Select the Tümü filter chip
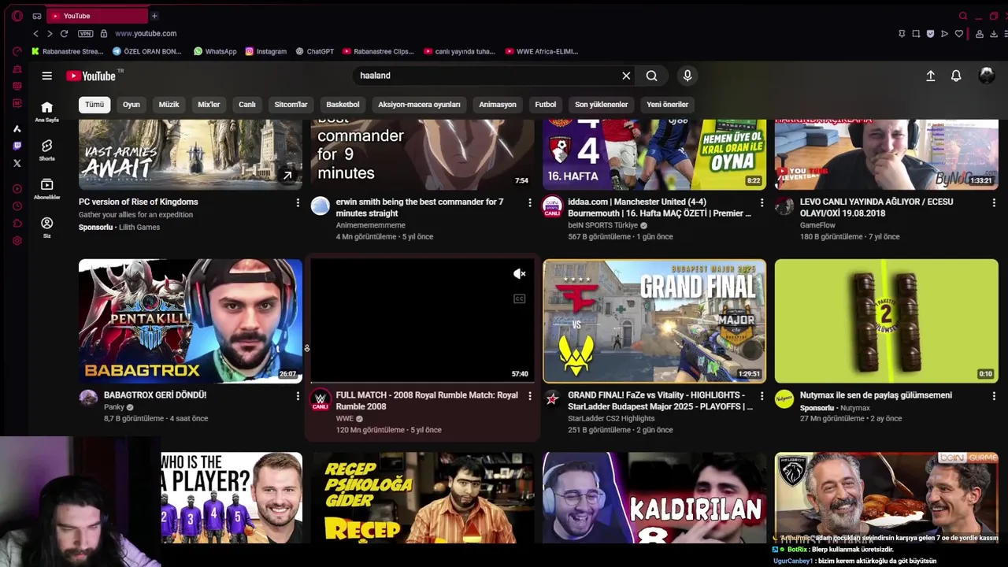Viewport: 1008px width, 567px height. [x=94, y=104]
